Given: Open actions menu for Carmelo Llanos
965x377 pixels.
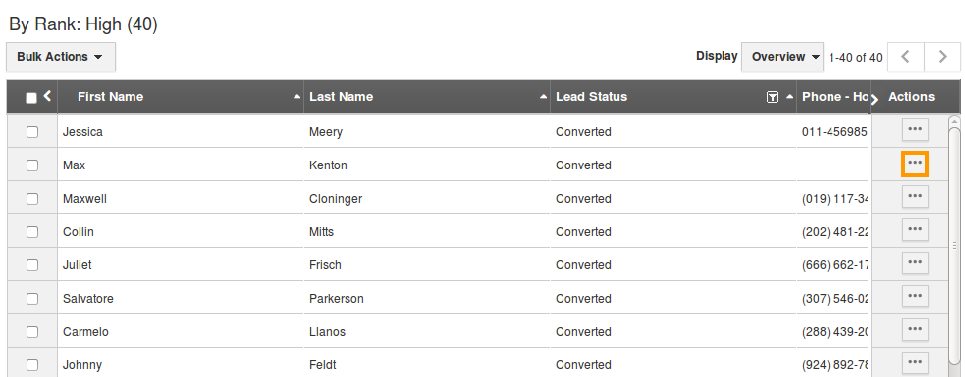Looking at the screenshot, I should click(x=915, y=330).
